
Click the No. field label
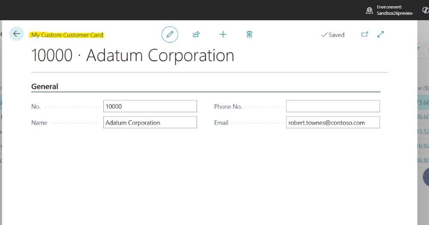tap(36, 107)
